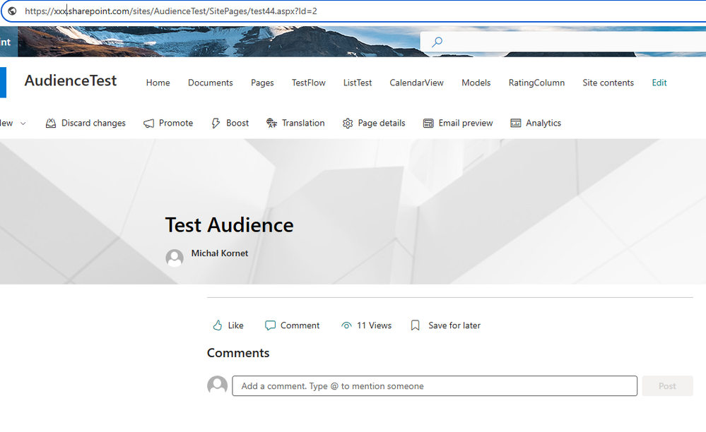Click the Email preview icon
Image resolution: width=706 pixels, height=432 pixels.
[x=428, y=123]
